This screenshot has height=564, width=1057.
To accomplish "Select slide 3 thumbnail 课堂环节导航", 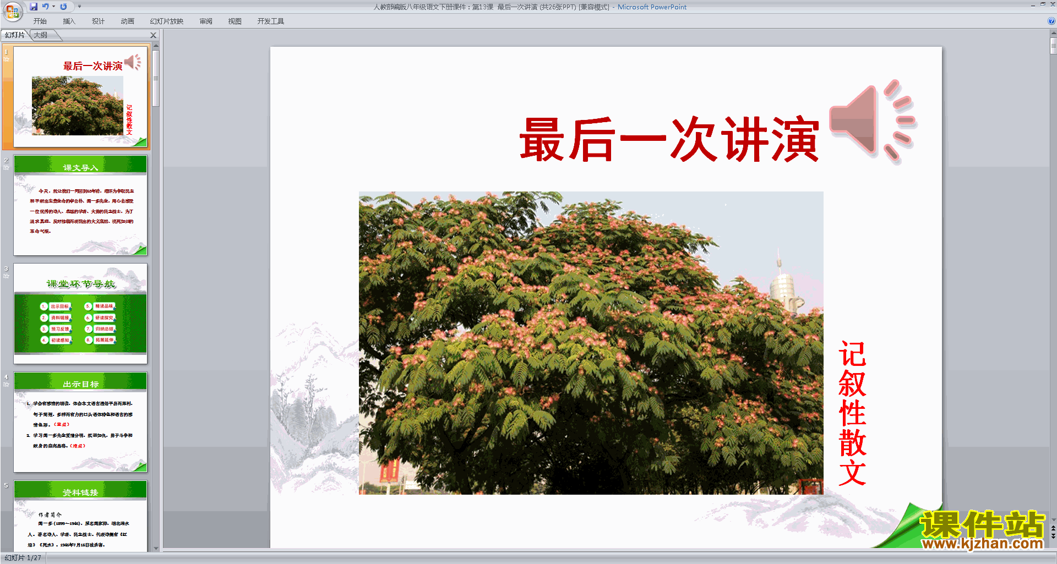I will pos(80,314).
